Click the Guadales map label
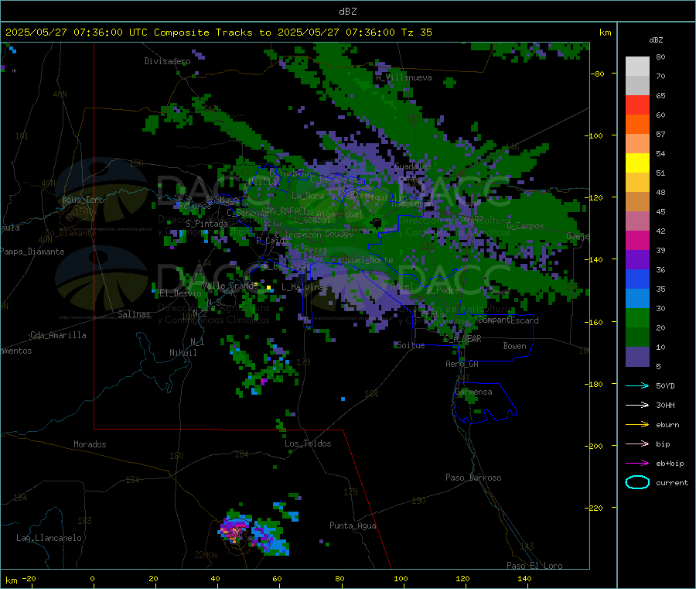Viewport: 696px width, 589px height. (x=413, y=166)
